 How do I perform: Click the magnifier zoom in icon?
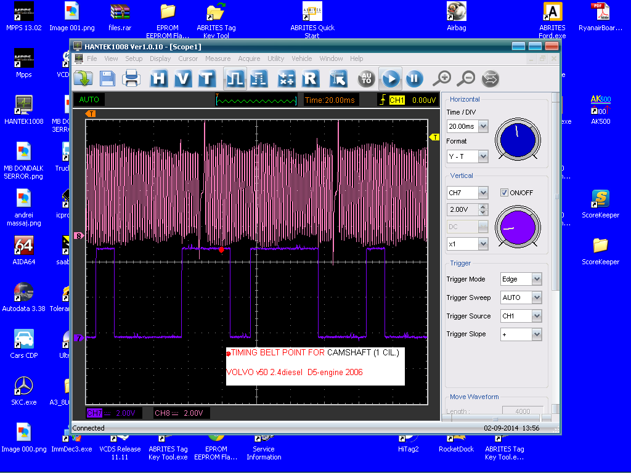tap(442, 79)
